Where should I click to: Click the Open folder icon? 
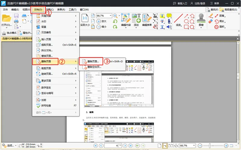pos(6,18)
